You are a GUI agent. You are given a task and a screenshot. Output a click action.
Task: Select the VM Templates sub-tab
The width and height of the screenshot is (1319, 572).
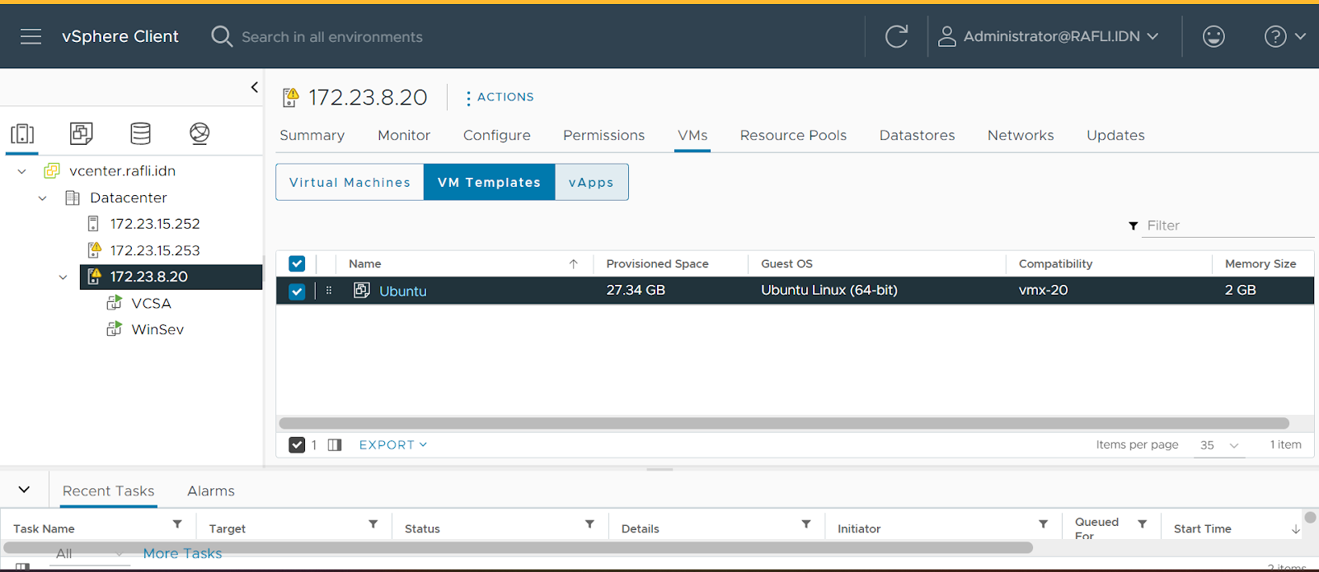(x=489, y=182)
